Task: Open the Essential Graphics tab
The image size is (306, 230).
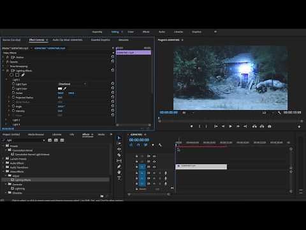Action: pos(101,40)
